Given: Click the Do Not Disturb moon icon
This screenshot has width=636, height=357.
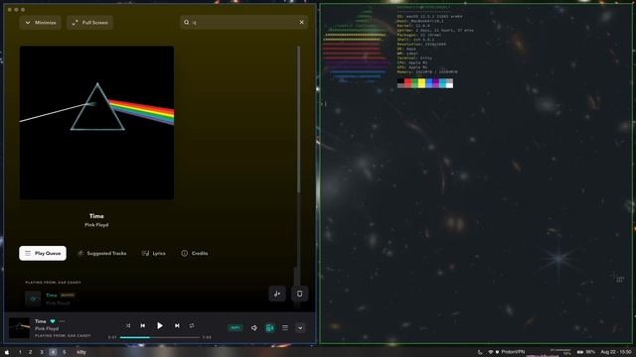Looking at the screenshot, I should click(480, 352).
